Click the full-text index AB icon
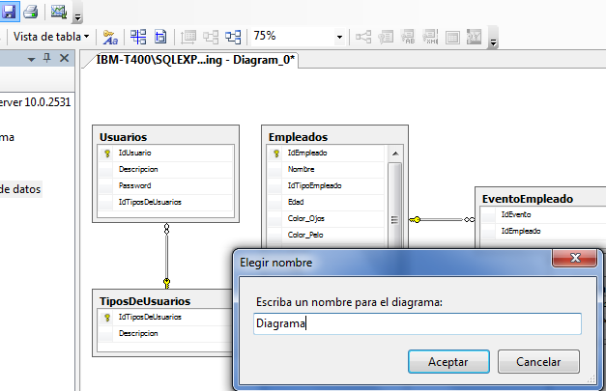 coord(408,37)
